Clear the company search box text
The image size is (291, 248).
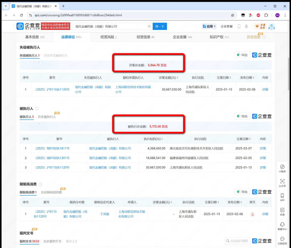tap(149, 26)
